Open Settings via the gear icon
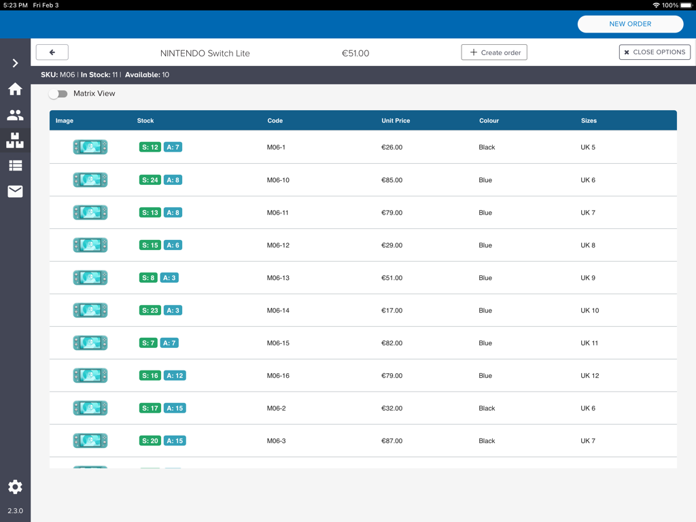Screen dimensions: 696x522 [x=15, y=487]
